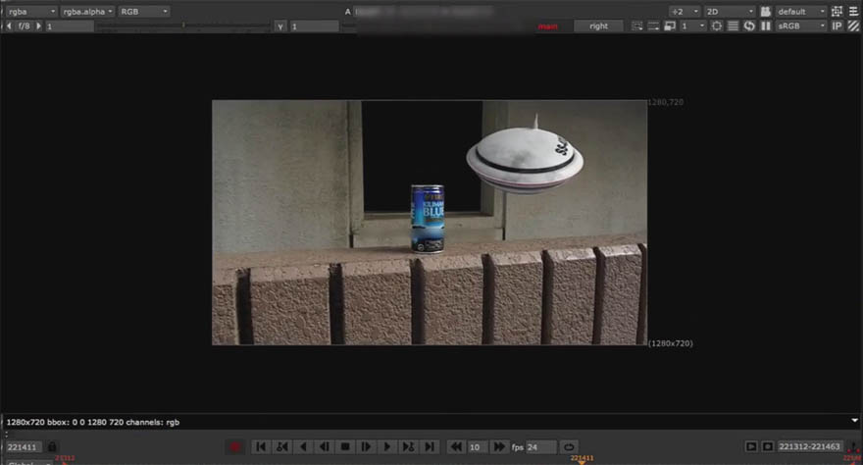Click the frame range field 221312-221463

click(x=809, y=446)
